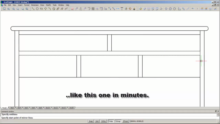Click the Zoom window icon
220x124 pixels.
point(4,9)
